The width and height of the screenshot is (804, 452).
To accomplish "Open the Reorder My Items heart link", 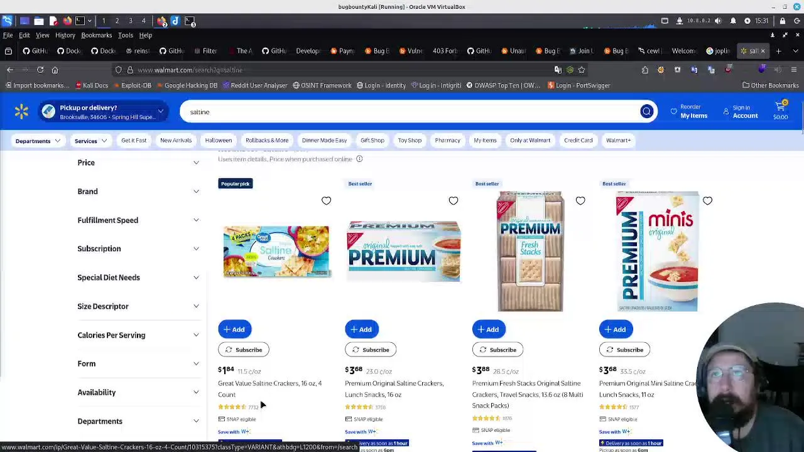I will [x=688, y=112].
